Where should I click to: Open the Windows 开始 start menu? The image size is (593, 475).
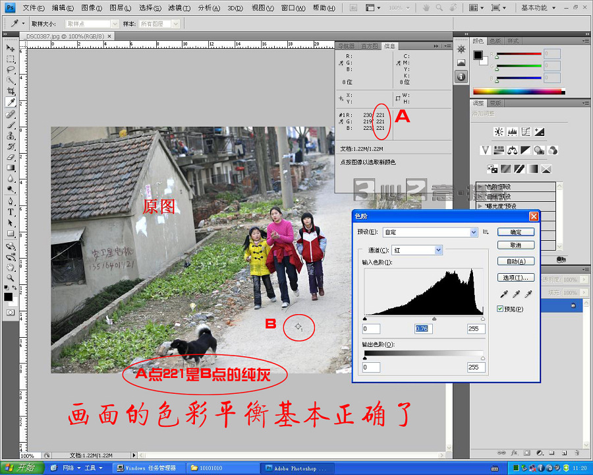[x=20, y=468]
